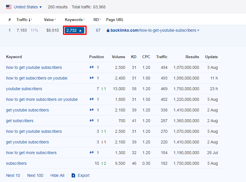Click the United States flag icon
The height and width of the screenshot is (182, 246).
[x=9, y=7]
